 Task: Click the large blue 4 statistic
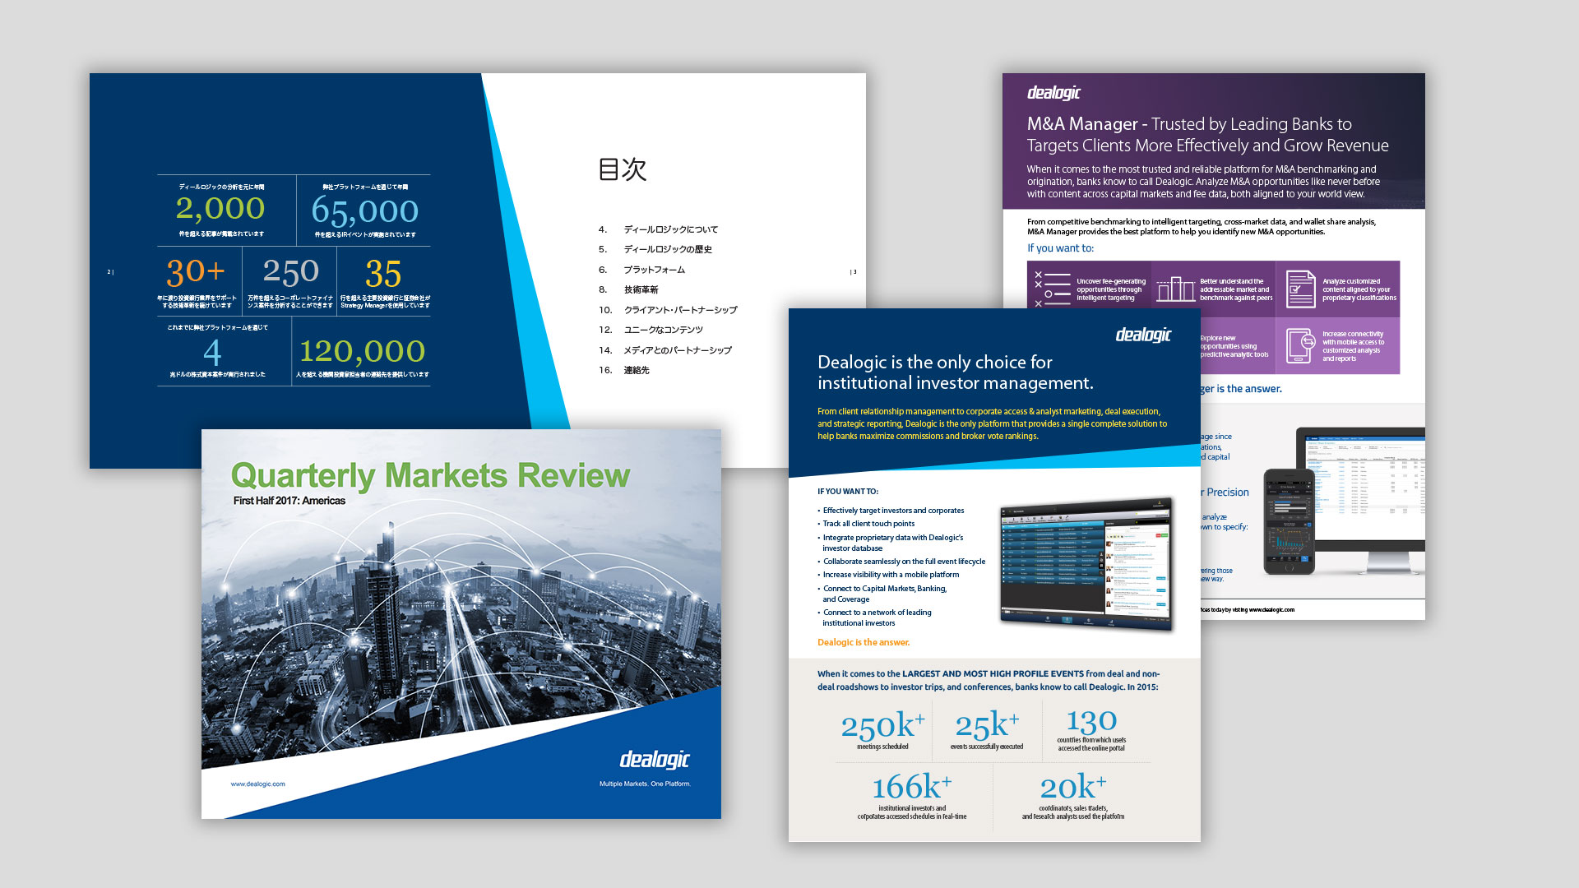(x=212, y=353)
